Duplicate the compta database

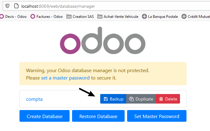click(141, 99)
